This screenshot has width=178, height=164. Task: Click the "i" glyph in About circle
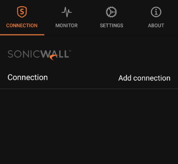156,12
